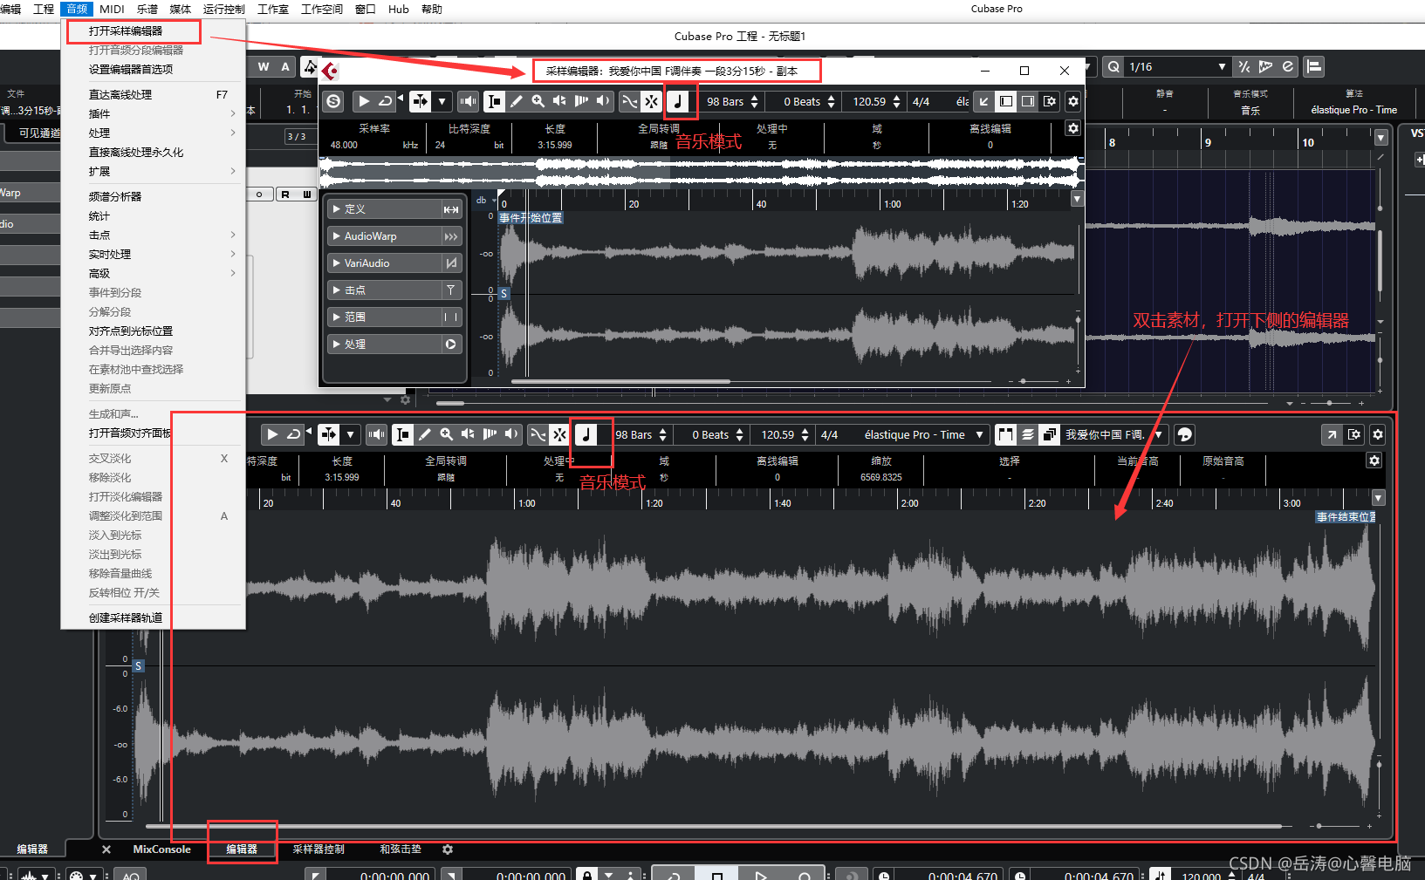This screenshot has height=880, width=1425.
Task: Toggle Snap to Zero Crossing in Sample Editor window
Action: 629,101
